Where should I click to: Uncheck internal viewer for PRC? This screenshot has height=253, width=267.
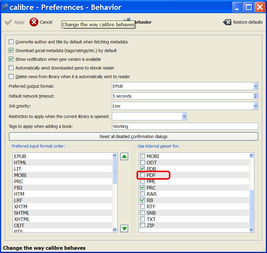click(x=142, y=187)
